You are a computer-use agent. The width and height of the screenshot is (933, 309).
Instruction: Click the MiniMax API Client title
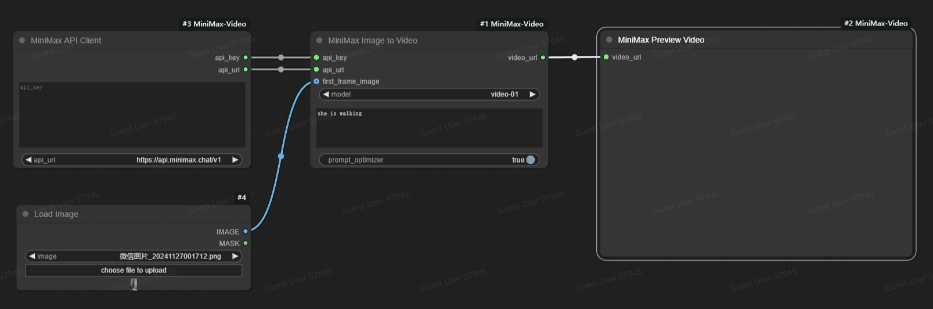tap(66, 40)
